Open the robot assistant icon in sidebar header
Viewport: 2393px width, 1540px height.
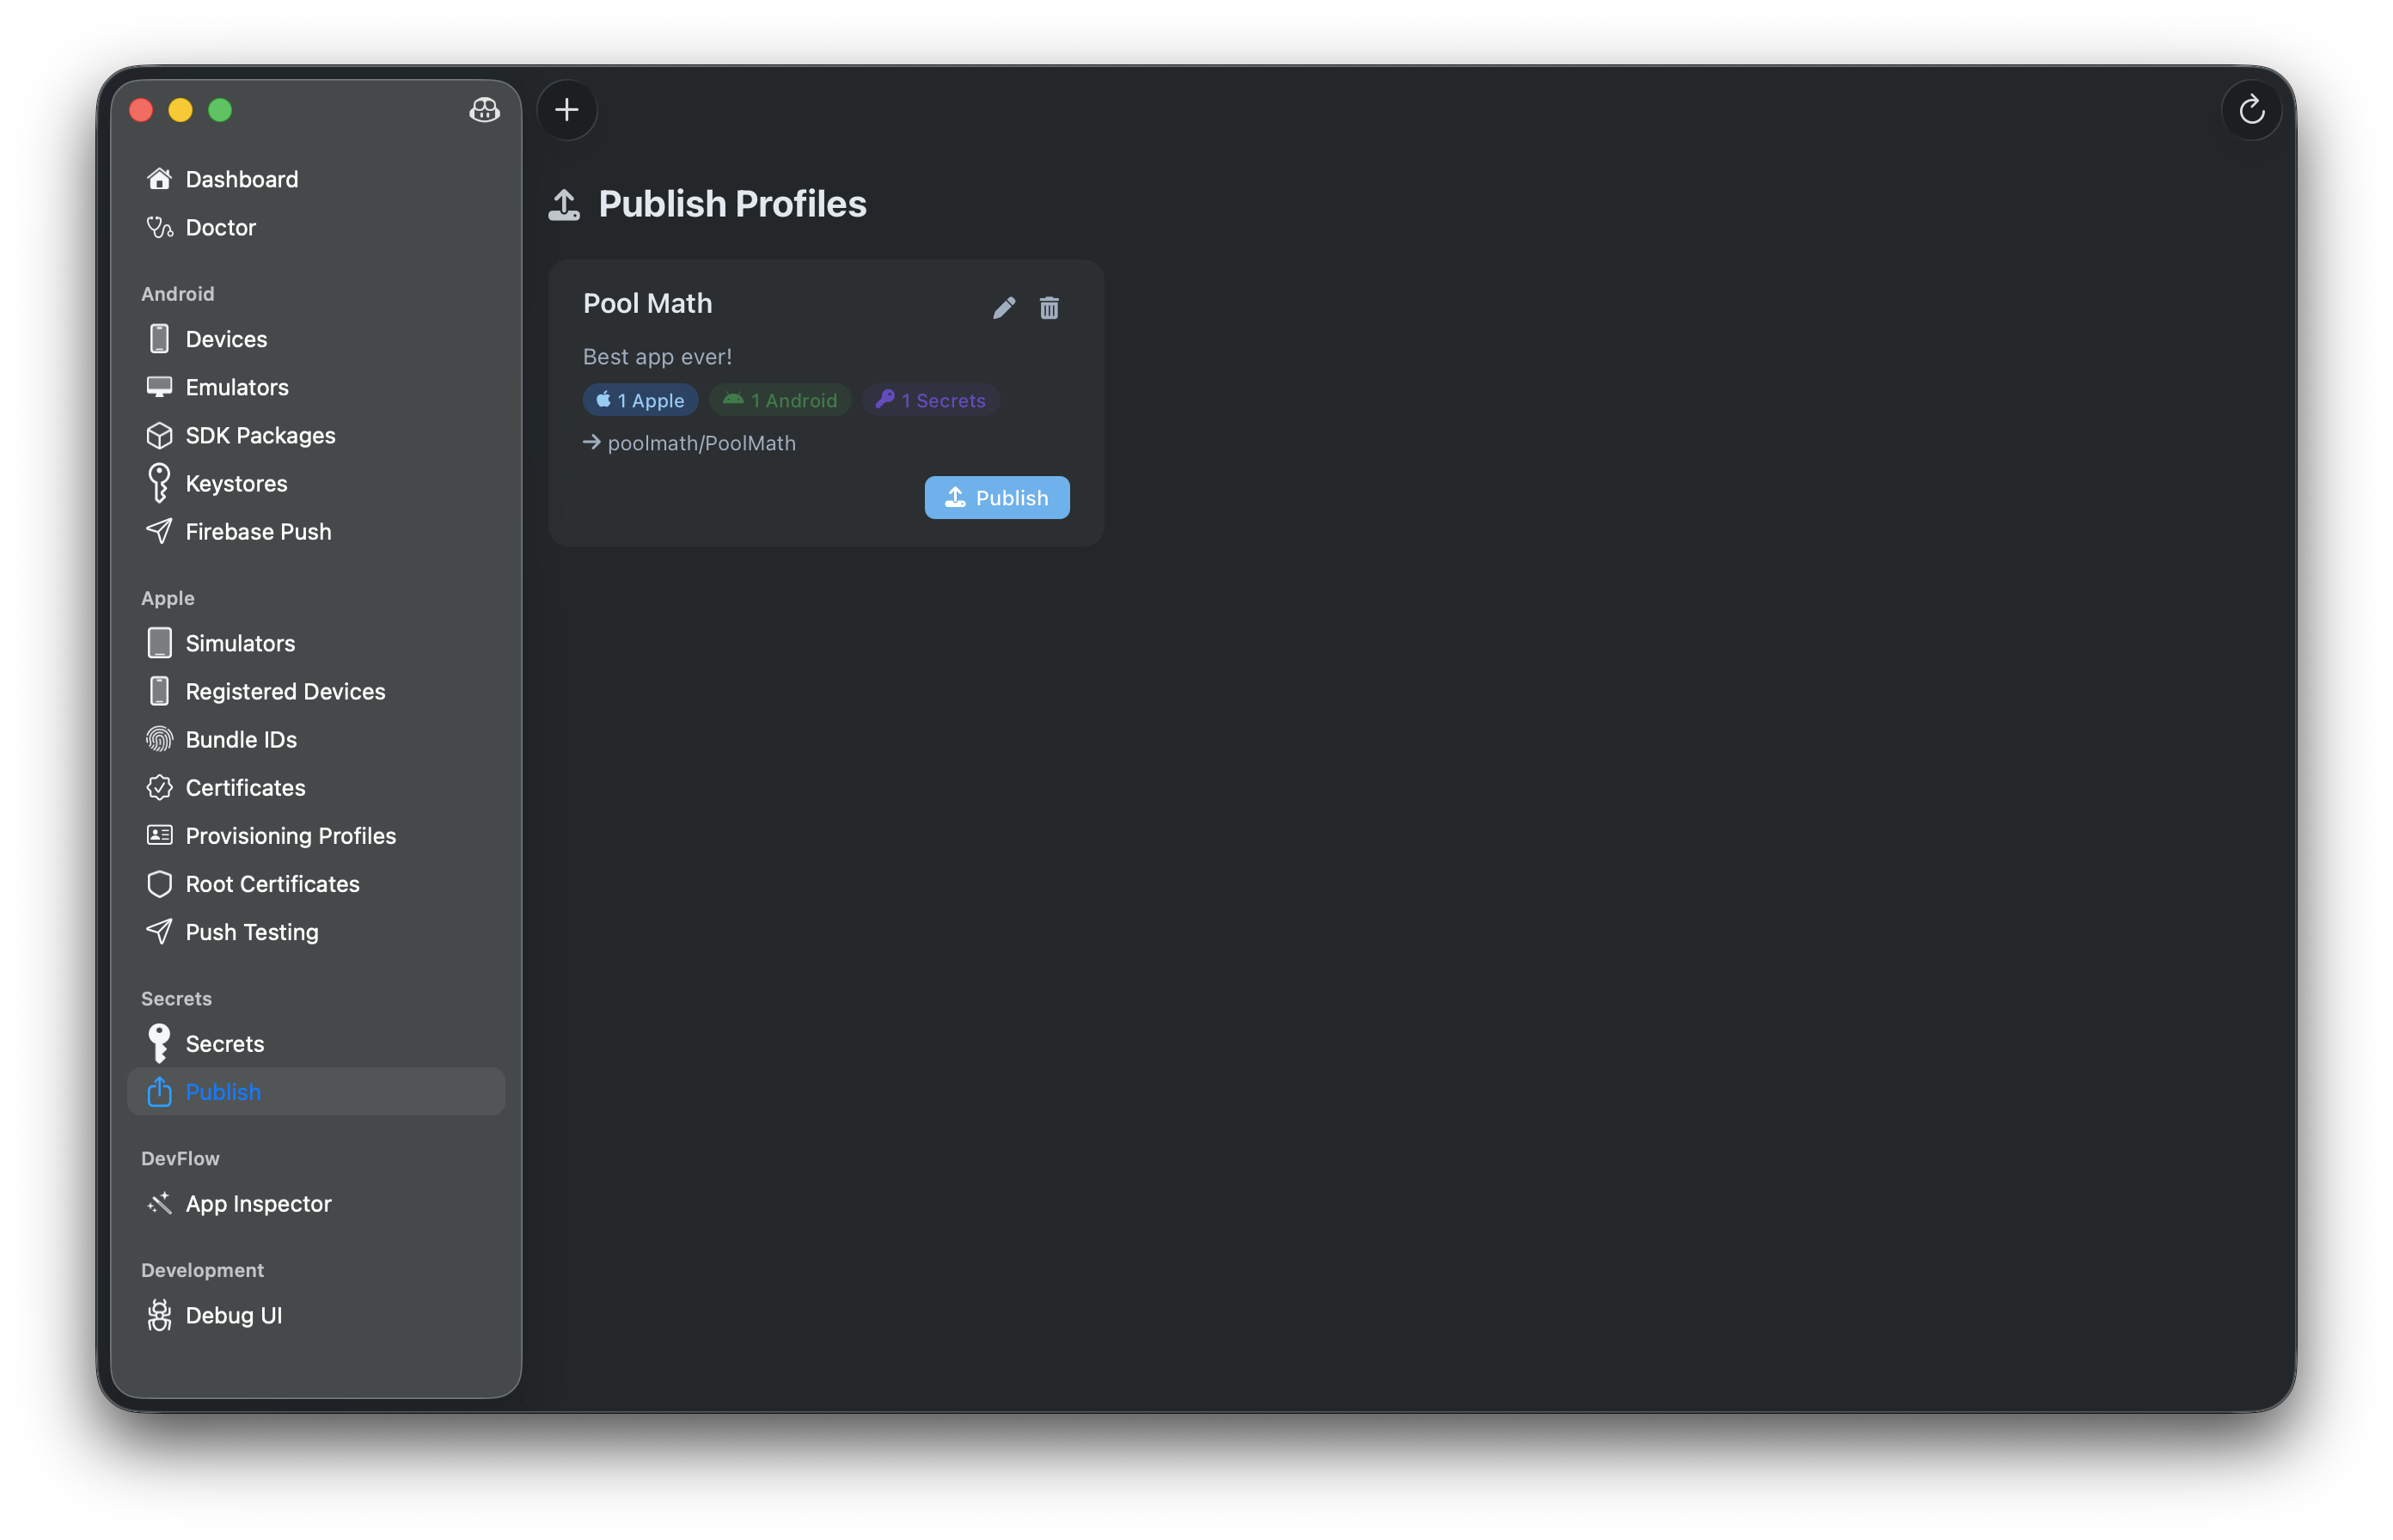pos(484,111)
